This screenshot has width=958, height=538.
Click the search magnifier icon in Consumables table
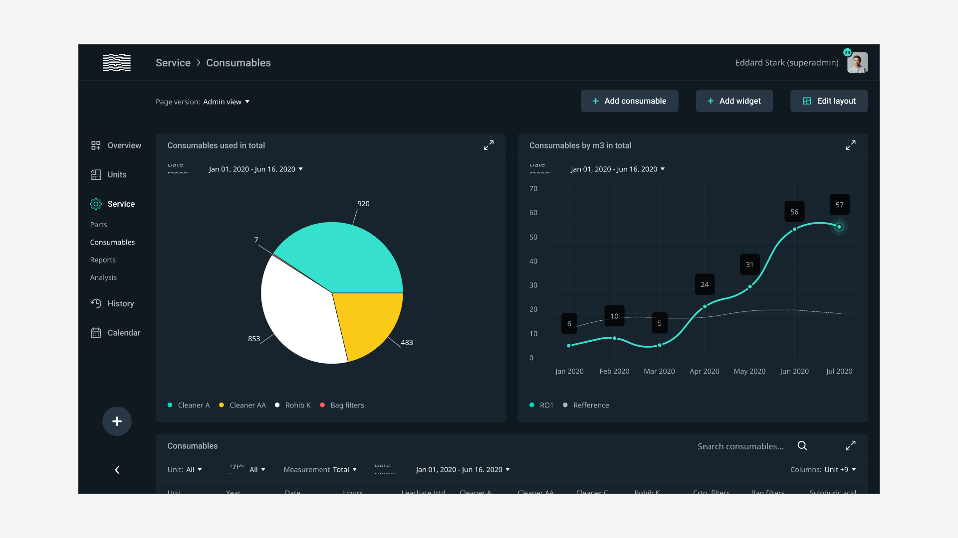802,446
